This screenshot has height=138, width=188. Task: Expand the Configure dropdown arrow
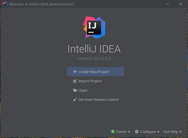(158, 132)
